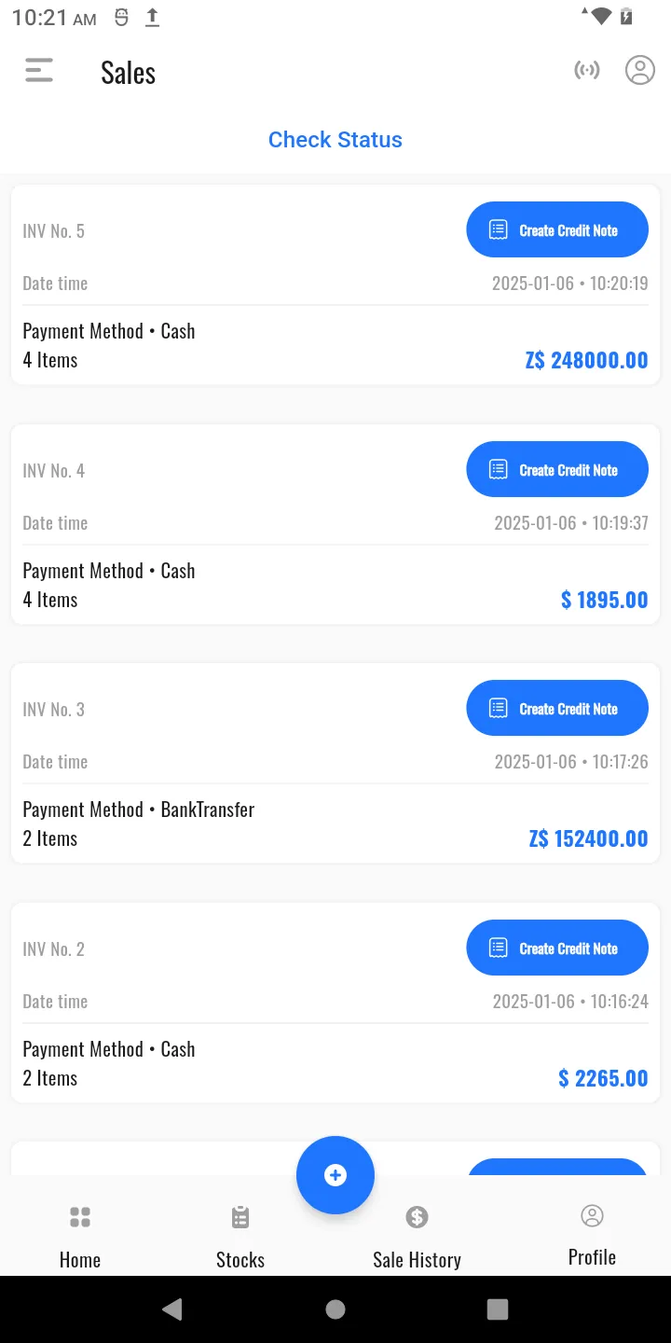Create Credit Note for INV No. 5
Viewport: 671px width, 1343px height.
[x=557, y=229]
